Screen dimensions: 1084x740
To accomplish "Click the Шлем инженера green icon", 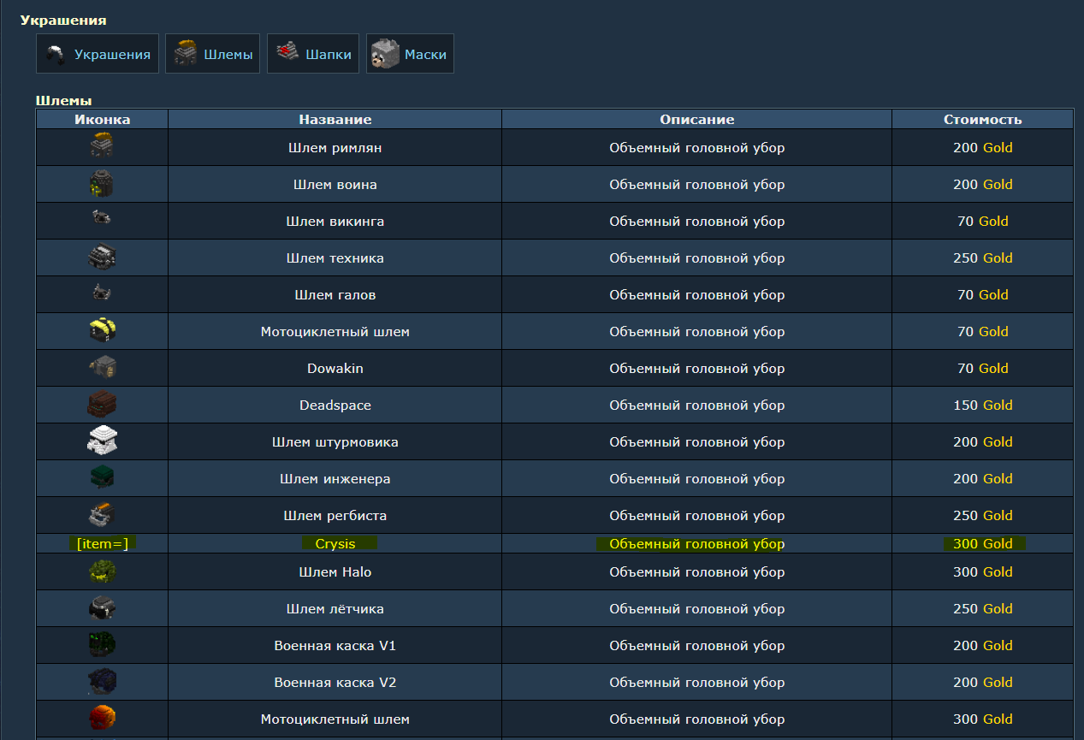I will tap(102, 478).
